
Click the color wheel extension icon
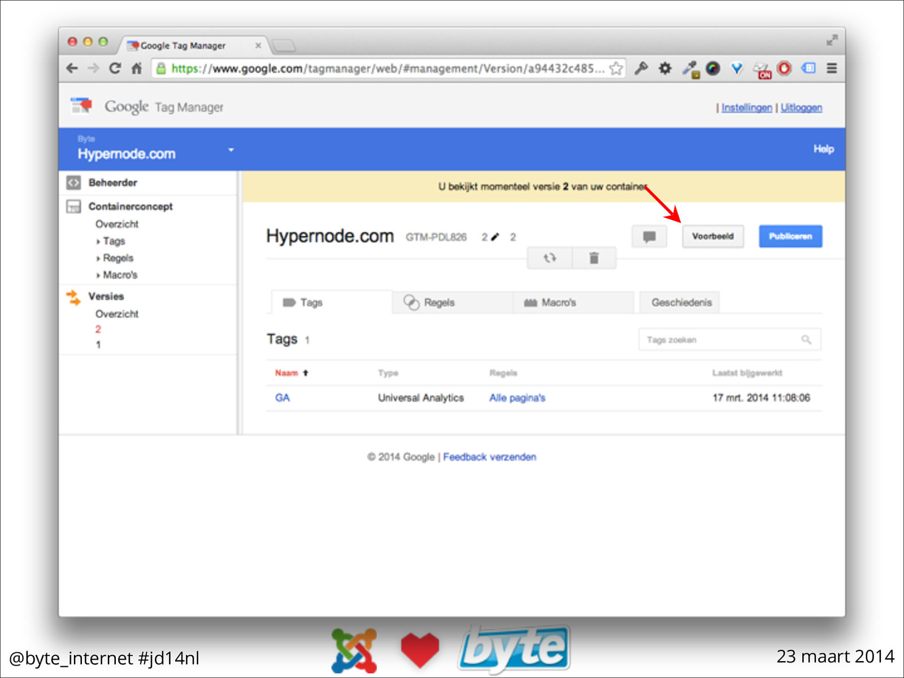(713, 68)
